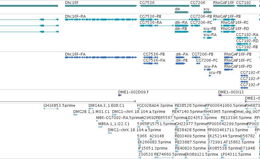Click the RE65567.5prime EST feature
Screen dimensions: 260x159
click(165, 121)
